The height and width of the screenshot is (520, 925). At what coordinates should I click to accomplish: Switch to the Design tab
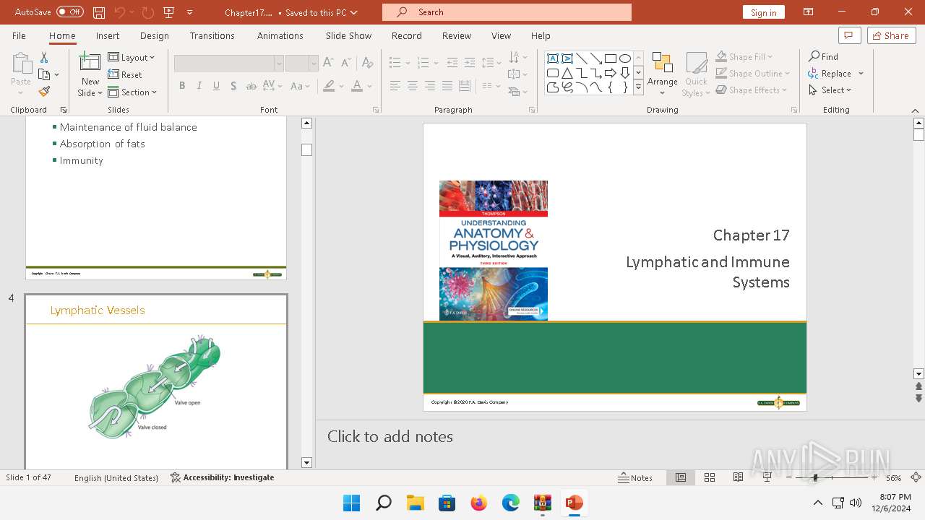155,35
